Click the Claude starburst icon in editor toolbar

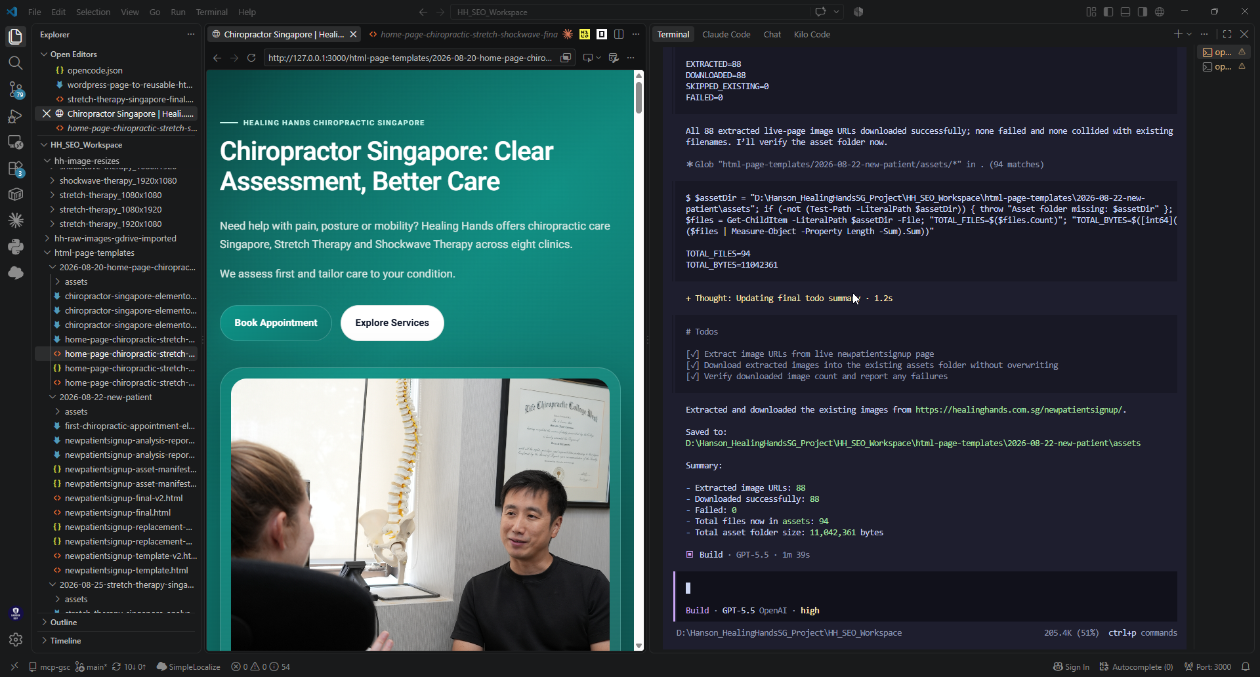point(568,34)
